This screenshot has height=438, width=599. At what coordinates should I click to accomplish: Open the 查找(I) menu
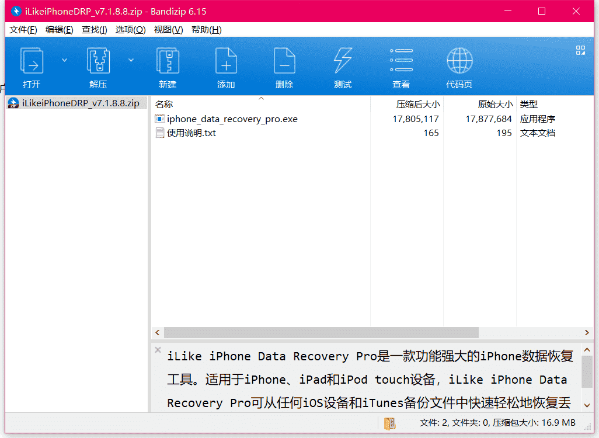coord(95,30)
